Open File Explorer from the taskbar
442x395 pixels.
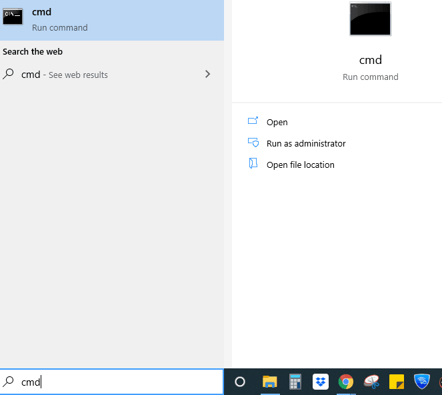[270, 382]
